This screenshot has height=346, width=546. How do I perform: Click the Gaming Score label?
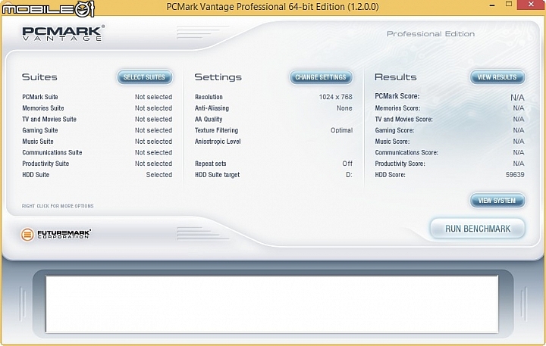[x=394, y=130]
